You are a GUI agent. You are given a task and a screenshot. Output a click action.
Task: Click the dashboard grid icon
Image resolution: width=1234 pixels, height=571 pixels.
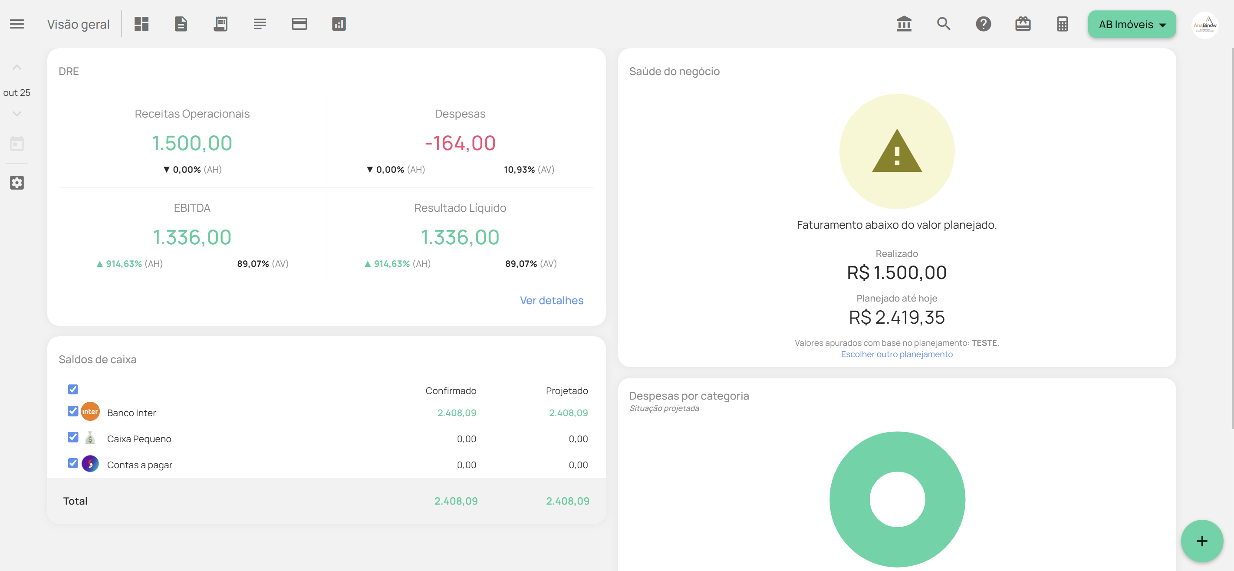click(141, 24)
